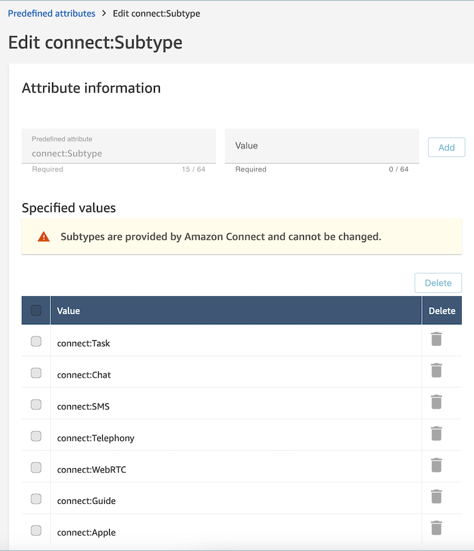The image size is (474, 551).
Task: Click the Delete button above the table
Action: click(438, 283)
